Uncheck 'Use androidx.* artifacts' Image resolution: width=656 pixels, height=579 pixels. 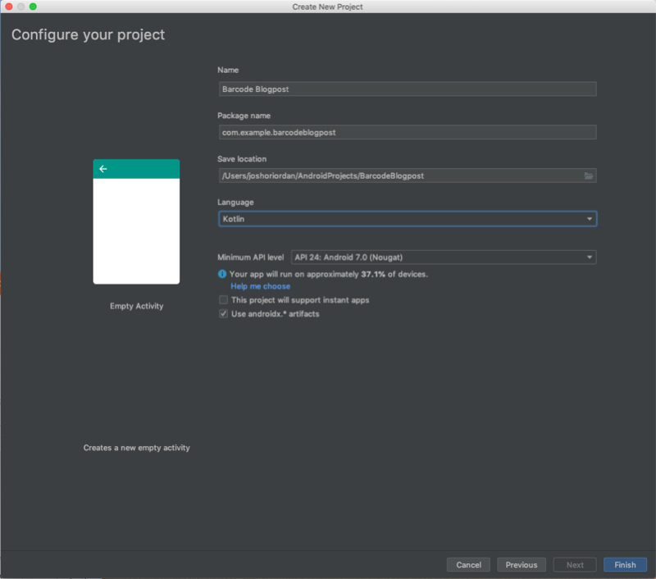223,313
